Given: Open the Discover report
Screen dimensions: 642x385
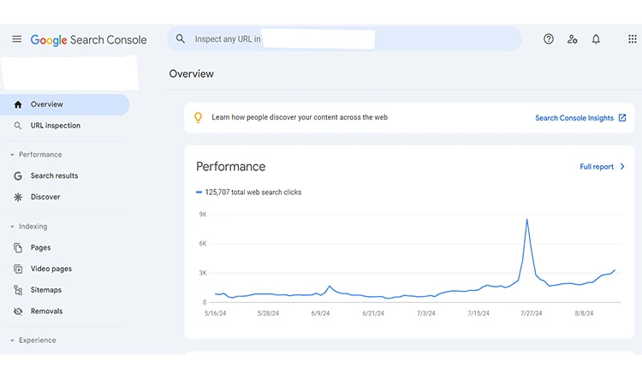Looking at the screenshot, I should pos(45,197).
